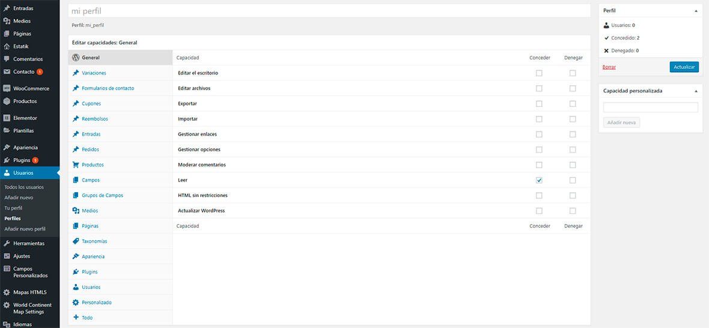Screen dimensions: 709x328
Task: Click the Plugins plug icon in admin sidebar
Action: pyautogui.click(x=7, y=160)
